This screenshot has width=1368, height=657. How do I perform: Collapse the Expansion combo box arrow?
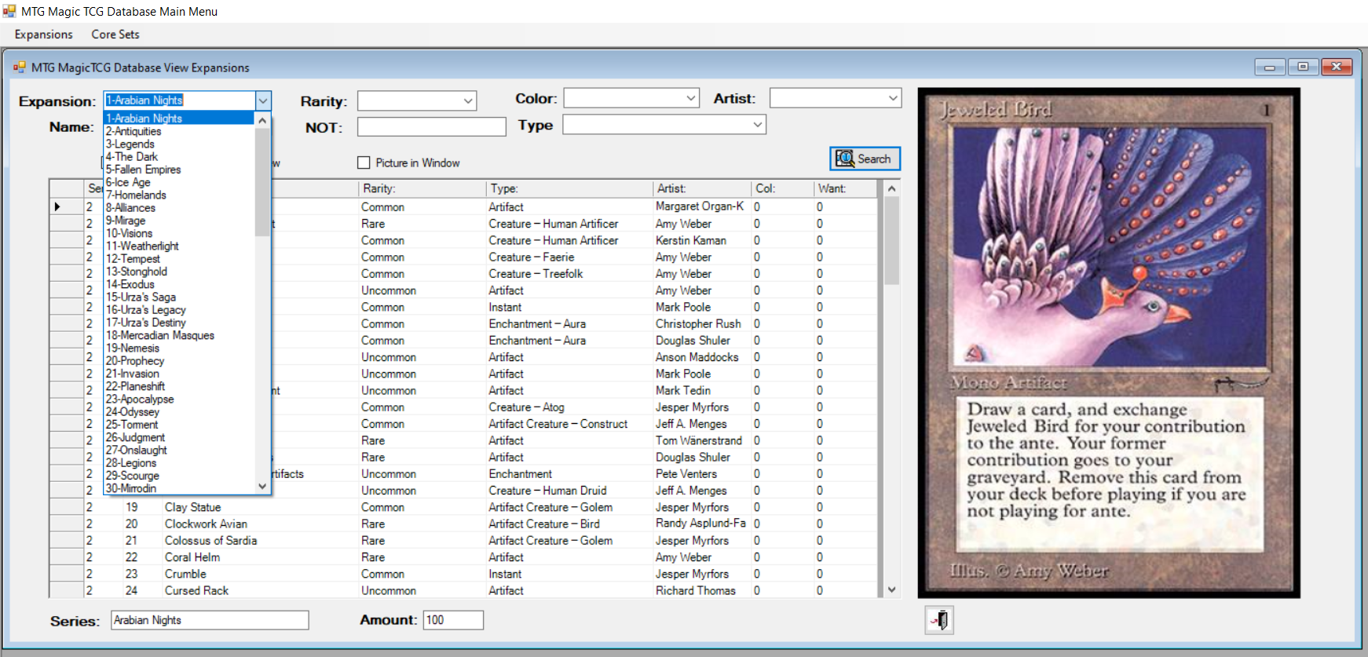[263, 100]
